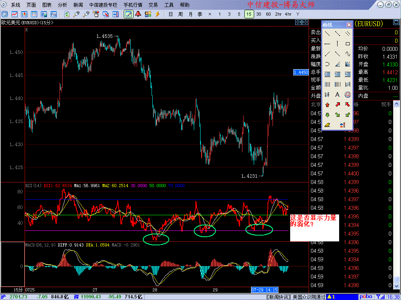Viewport: 401px width, 300px height.
Task: Place a red up-right arrow marker
Action: (x=337, y=105)
